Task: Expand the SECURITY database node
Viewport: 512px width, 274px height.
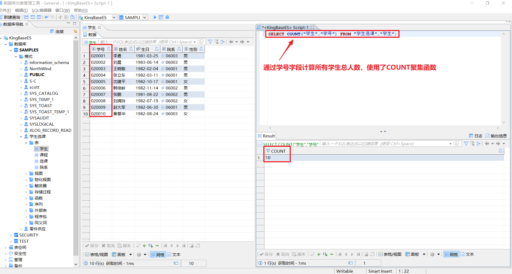Action: (x=11, y=235)
